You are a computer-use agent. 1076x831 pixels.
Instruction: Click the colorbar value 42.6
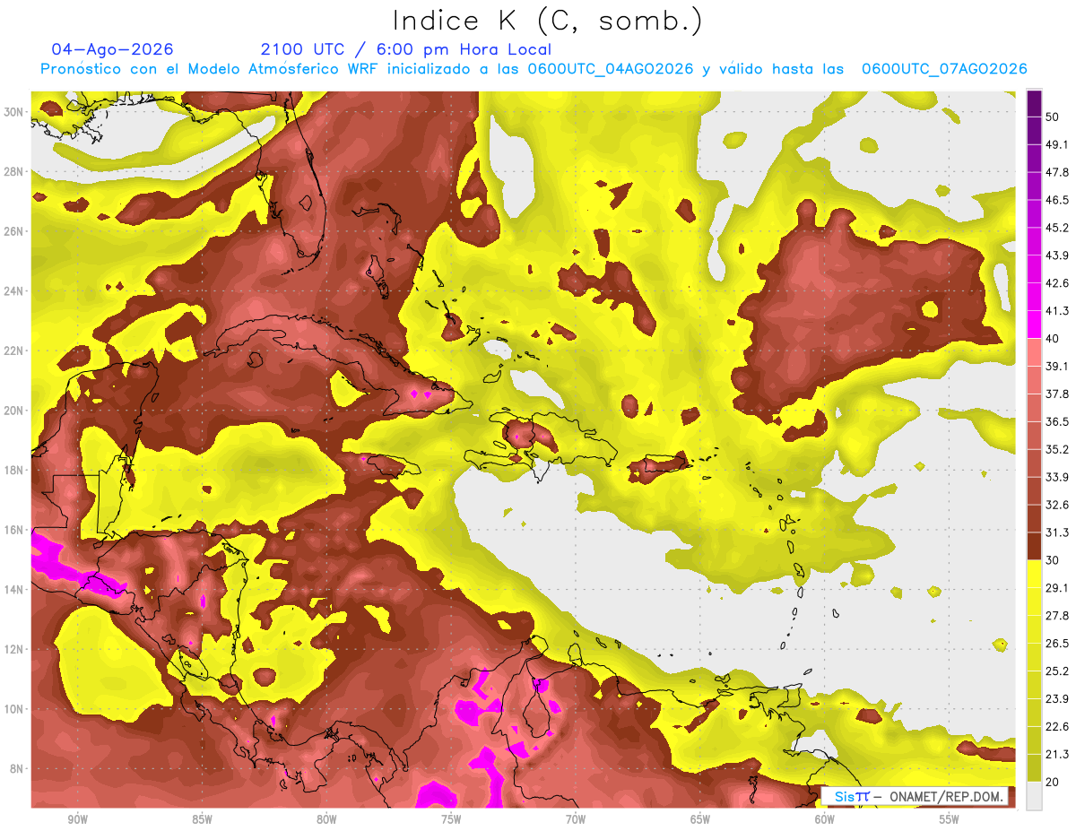tap(1056, 283)
